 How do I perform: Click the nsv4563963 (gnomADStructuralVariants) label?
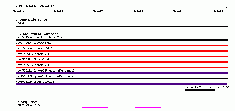(45, 76)
